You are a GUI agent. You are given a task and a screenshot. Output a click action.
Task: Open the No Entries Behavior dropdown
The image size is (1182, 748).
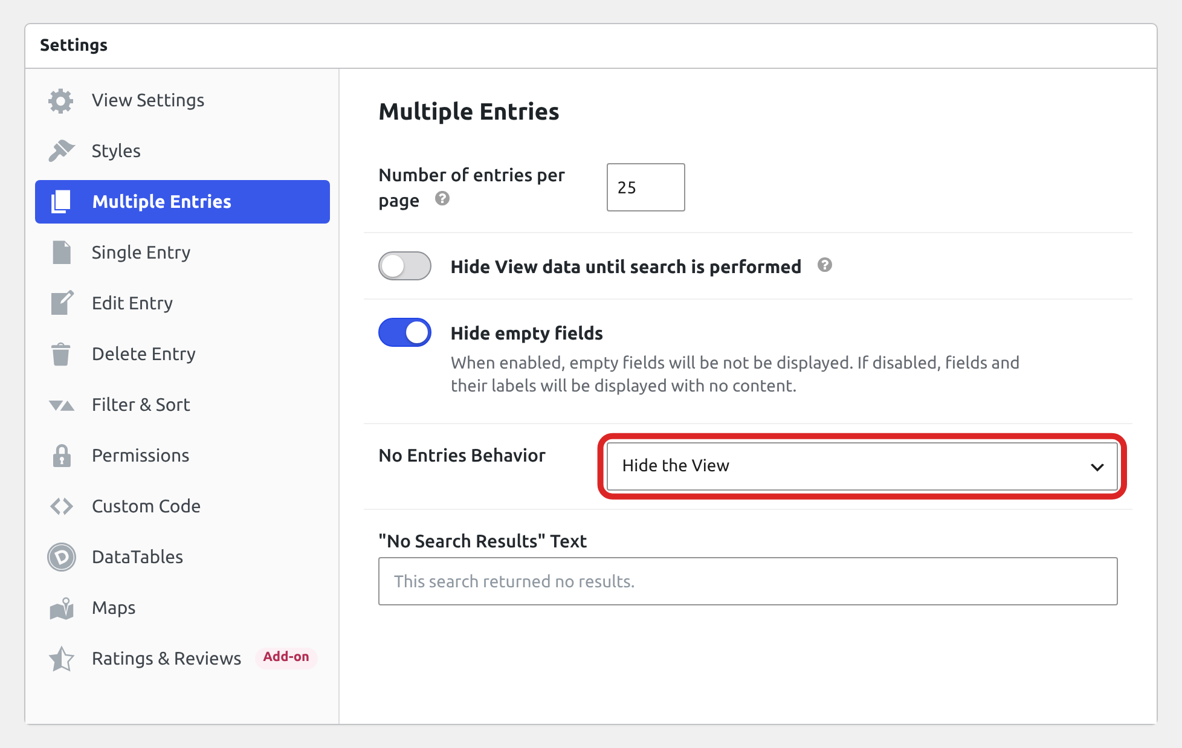[862, 466]
